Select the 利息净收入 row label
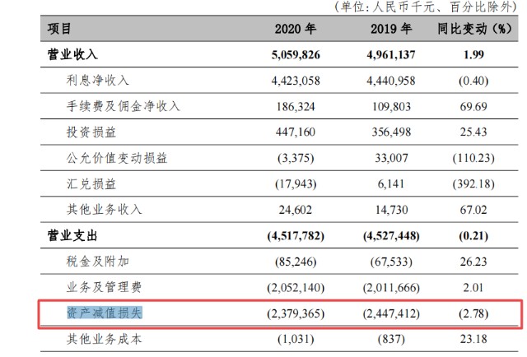The height and width of the screenshot is (357, 527). point(97,81)
